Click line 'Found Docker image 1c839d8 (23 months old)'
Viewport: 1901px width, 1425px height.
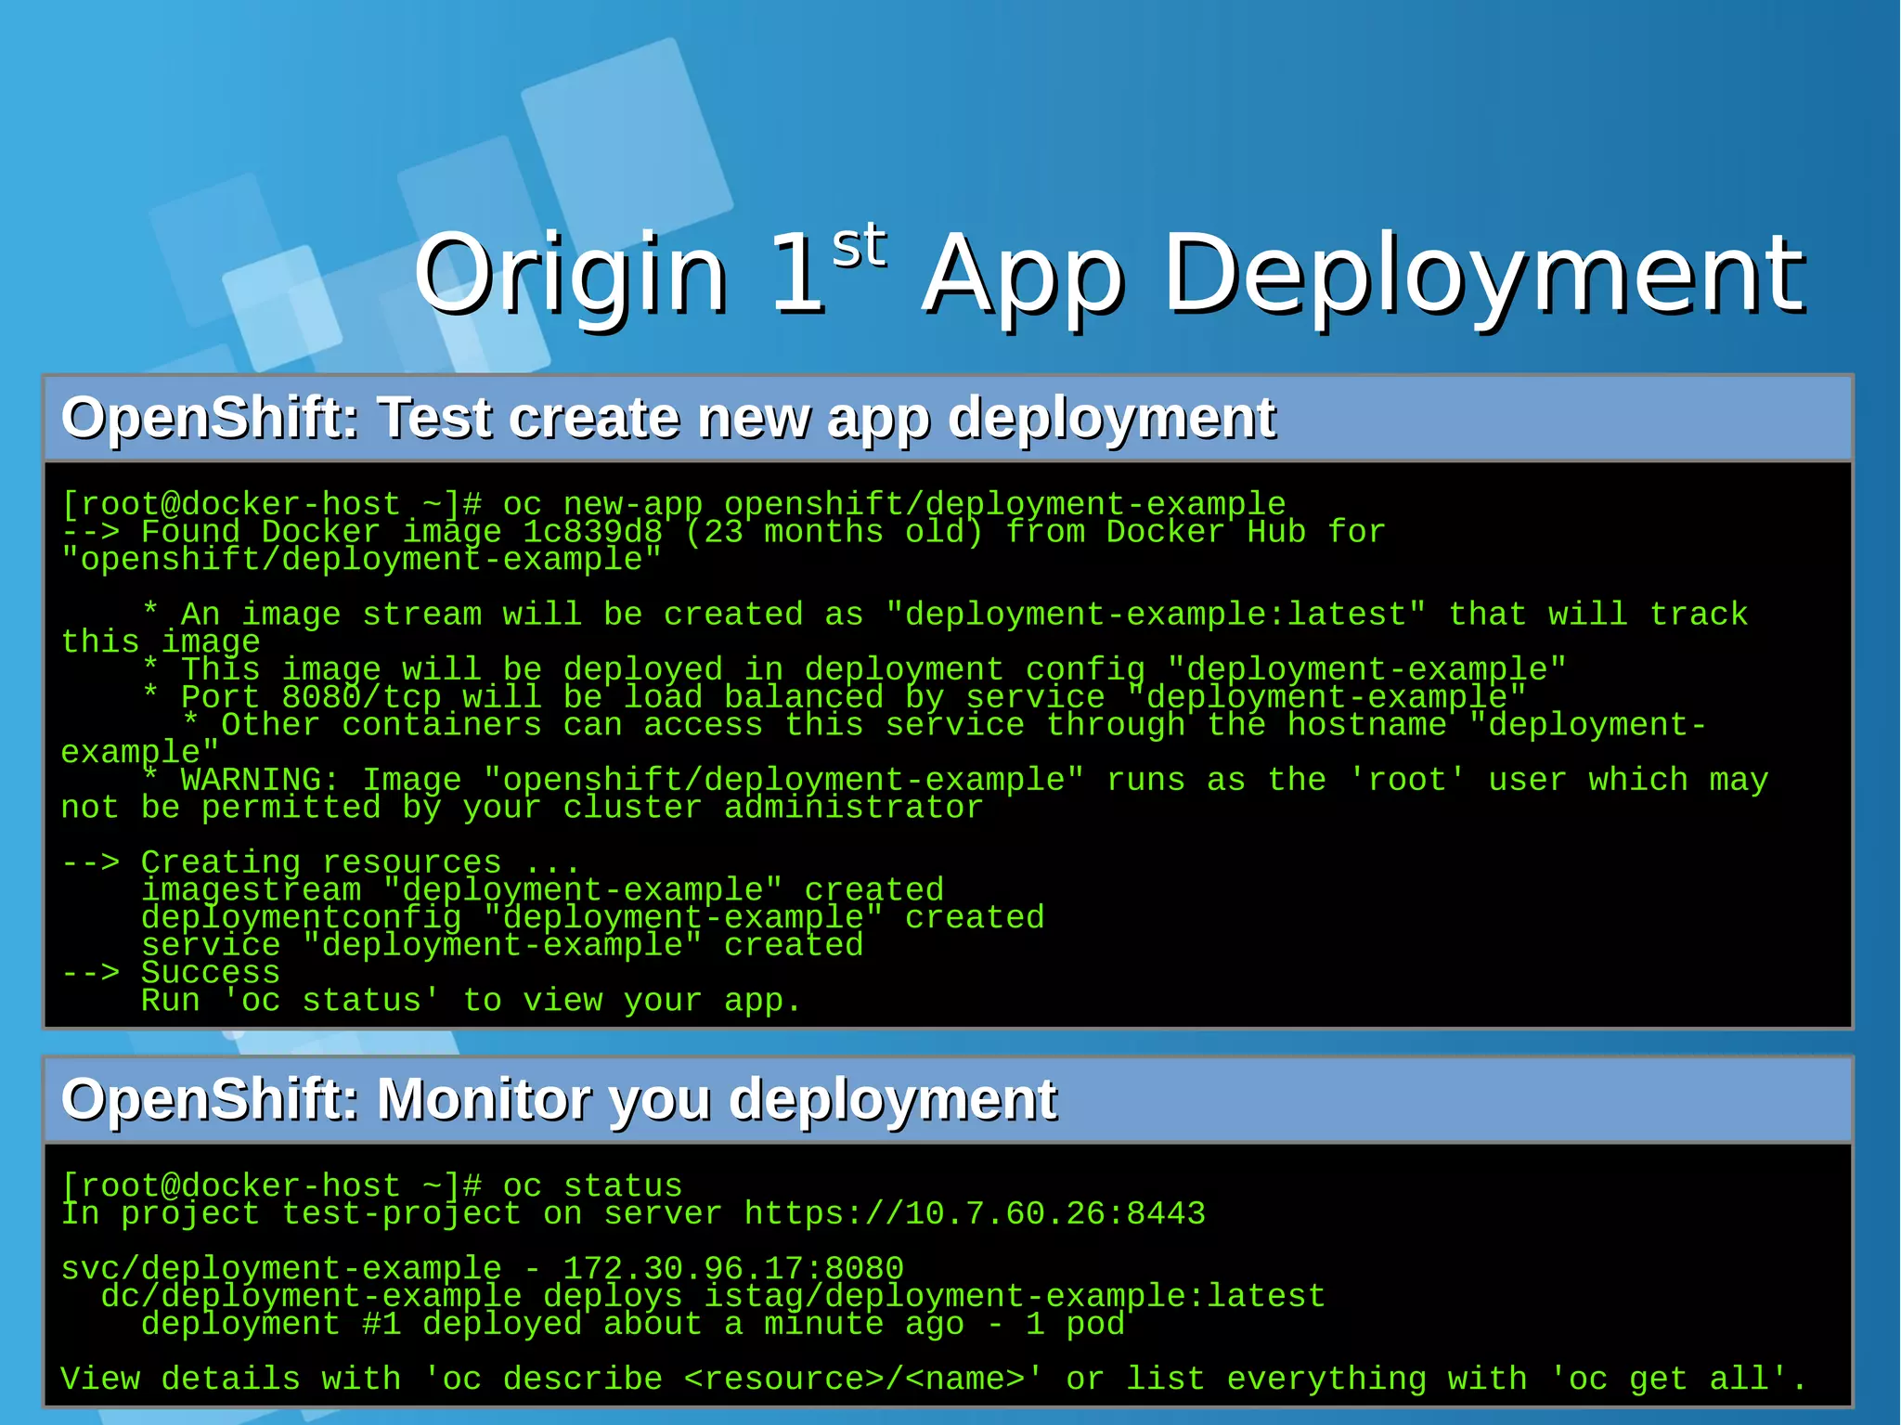coord(723,532)
